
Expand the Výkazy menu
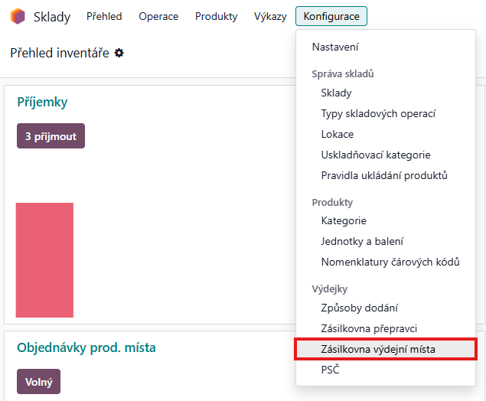(270, 16)
